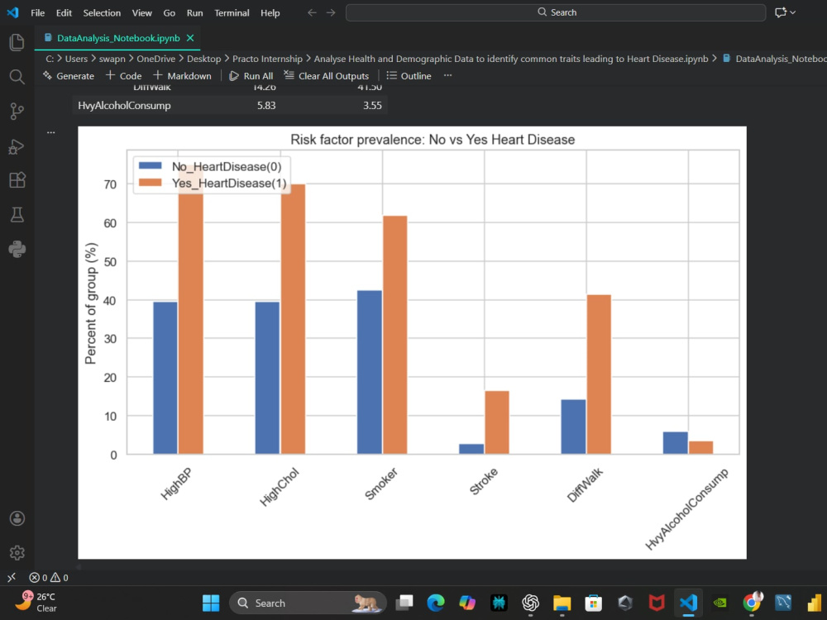Viewport: 827px width, 620px height.
Task: Open ChatGPT app from taskbar
Action: tap(531, 603)
